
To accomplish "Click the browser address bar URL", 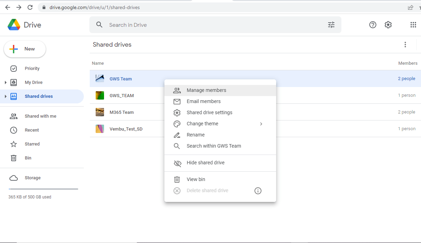I will [x=95, y=7].
